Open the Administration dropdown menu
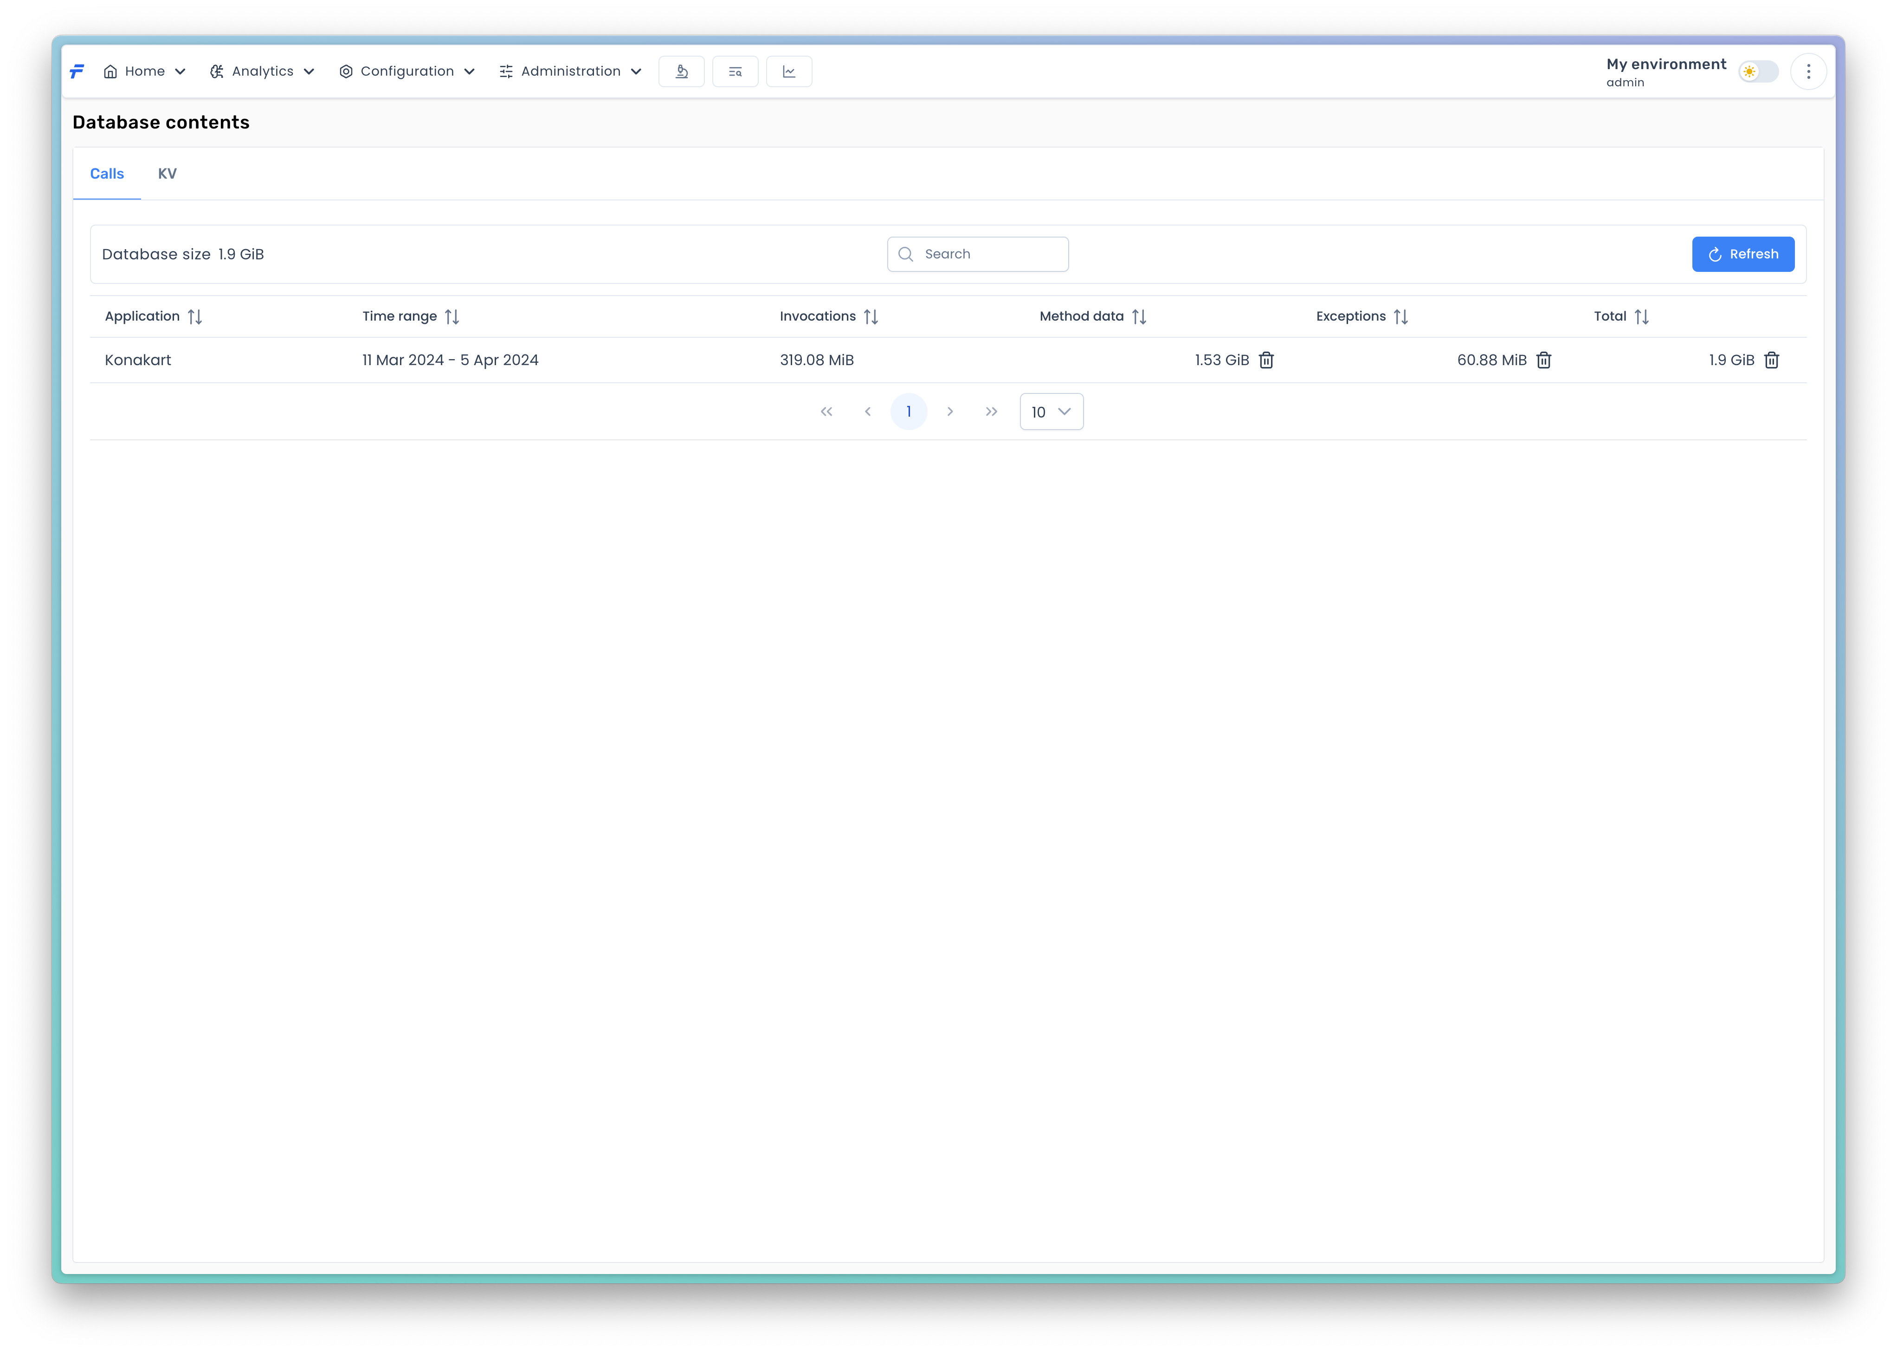The width and height of the screenshot is (1897, 1352). [570, 71]
